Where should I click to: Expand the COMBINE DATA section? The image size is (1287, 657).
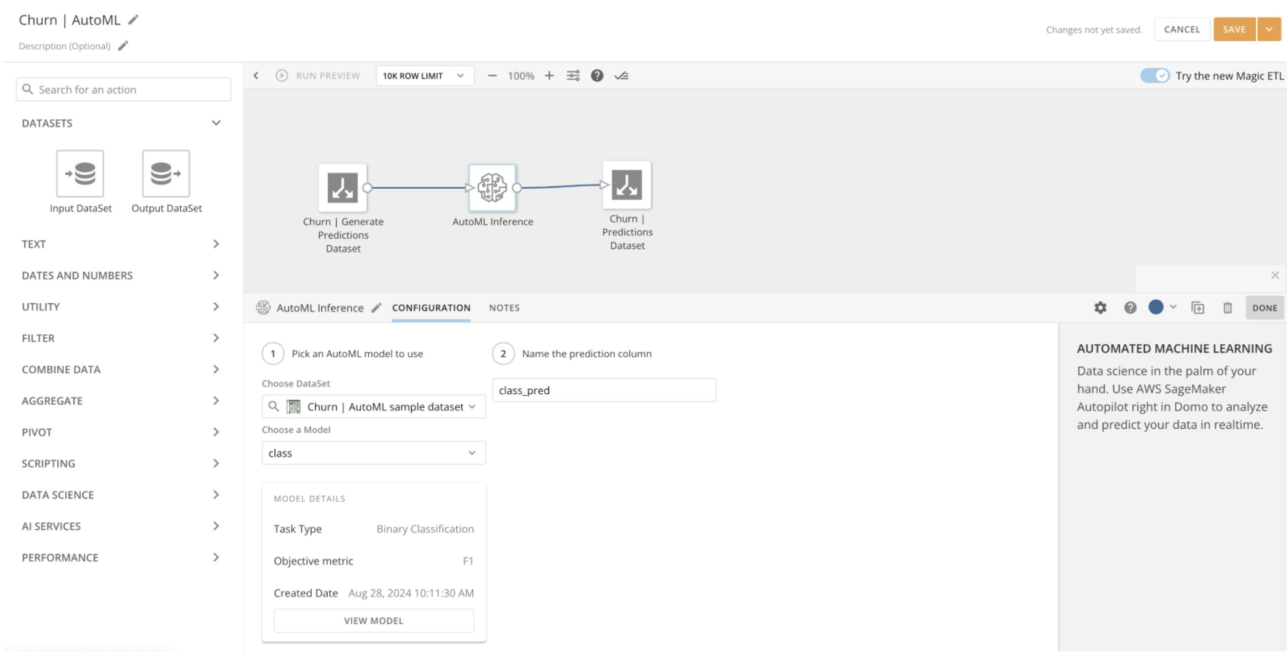120,369
